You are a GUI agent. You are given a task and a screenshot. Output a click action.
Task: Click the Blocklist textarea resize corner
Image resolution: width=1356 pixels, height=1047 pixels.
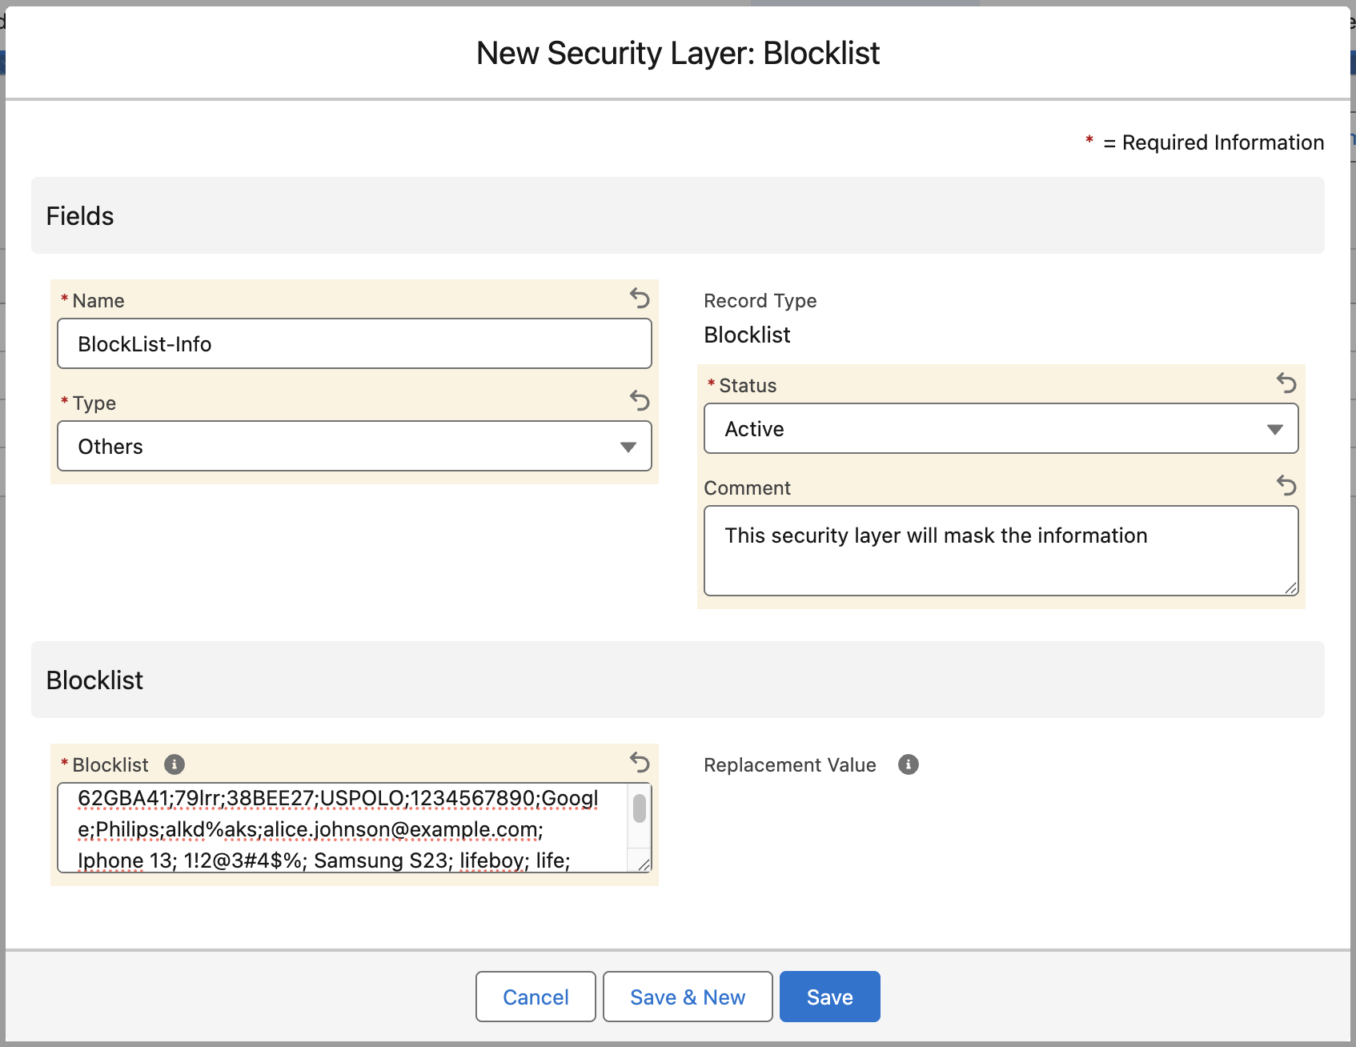(x=644, y=864)
